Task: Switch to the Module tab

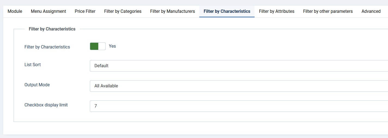Action: 15,11
